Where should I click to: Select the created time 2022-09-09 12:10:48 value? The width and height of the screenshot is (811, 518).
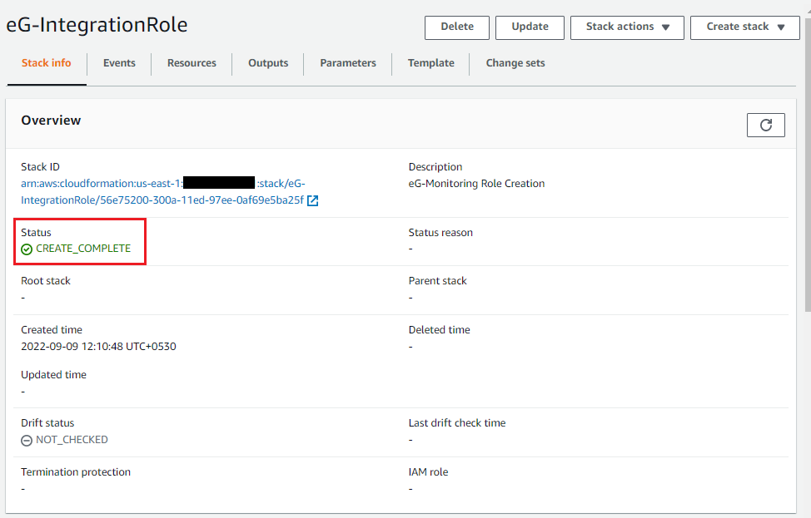coord(98,346)
